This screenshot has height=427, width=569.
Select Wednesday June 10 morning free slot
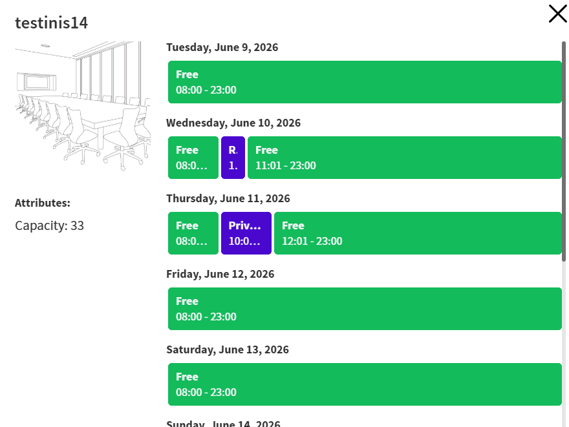193,158
